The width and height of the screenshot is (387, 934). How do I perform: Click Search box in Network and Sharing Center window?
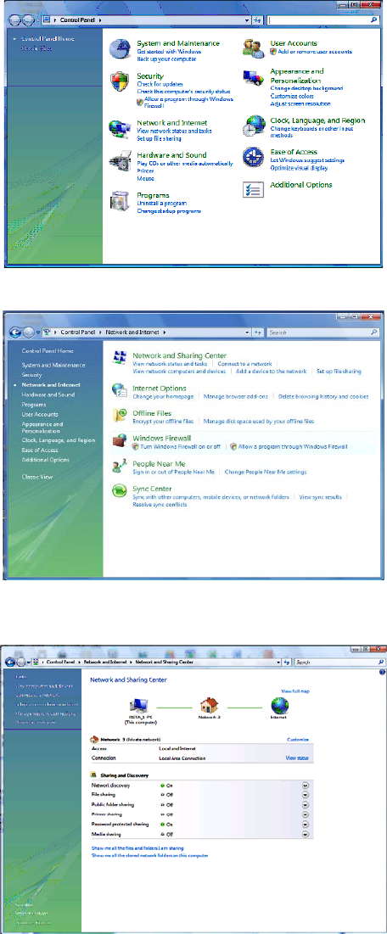coord(339,662)
